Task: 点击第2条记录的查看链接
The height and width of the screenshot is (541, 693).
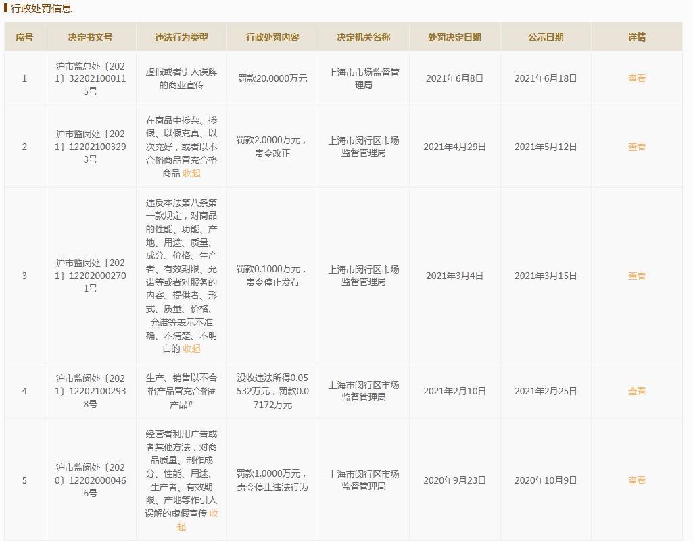Action: 636,147
